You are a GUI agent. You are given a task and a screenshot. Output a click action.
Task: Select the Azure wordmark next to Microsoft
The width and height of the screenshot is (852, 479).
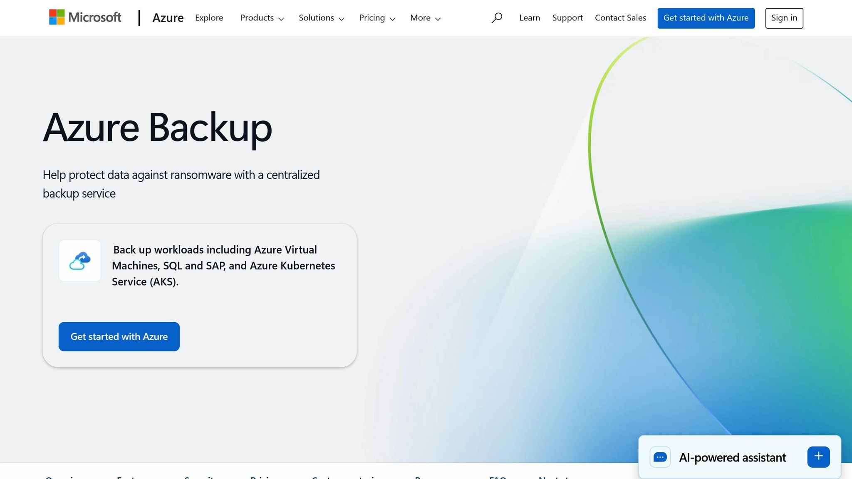(168, 17)
